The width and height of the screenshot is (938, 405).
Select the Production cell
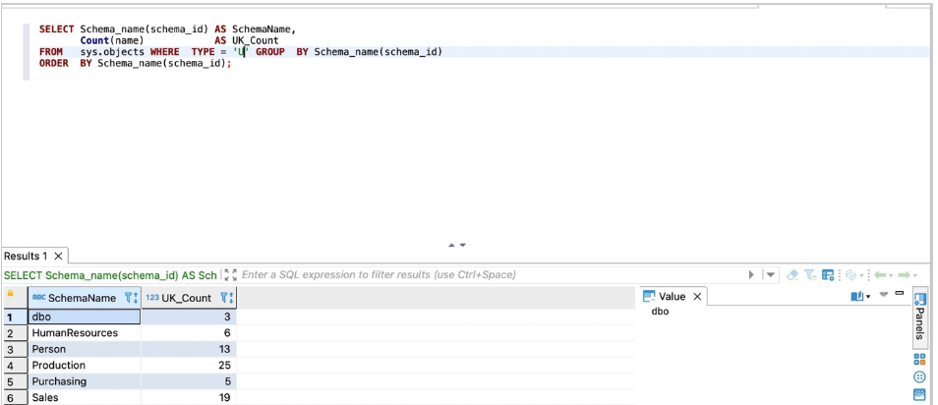click(84, 365)
